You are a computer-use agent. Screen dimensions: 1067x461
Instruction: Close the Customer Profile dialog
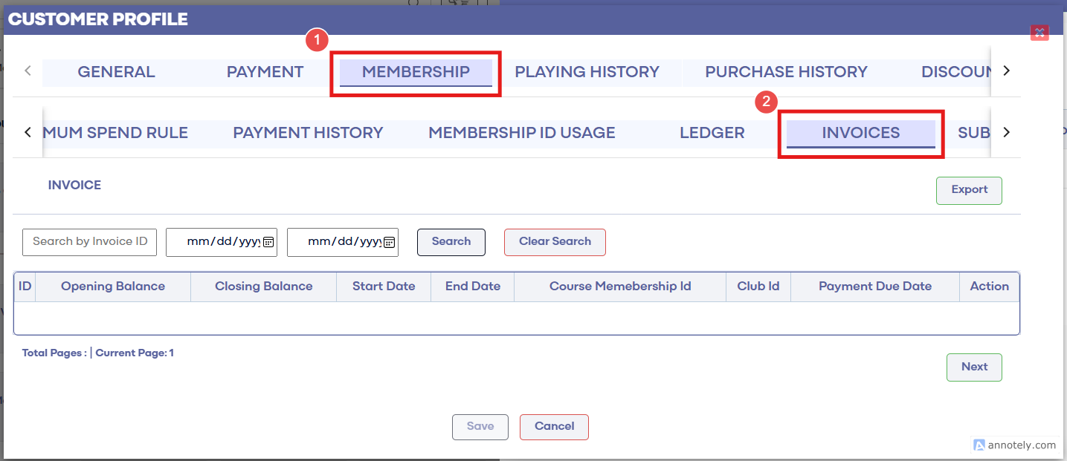click(1039, 33)
